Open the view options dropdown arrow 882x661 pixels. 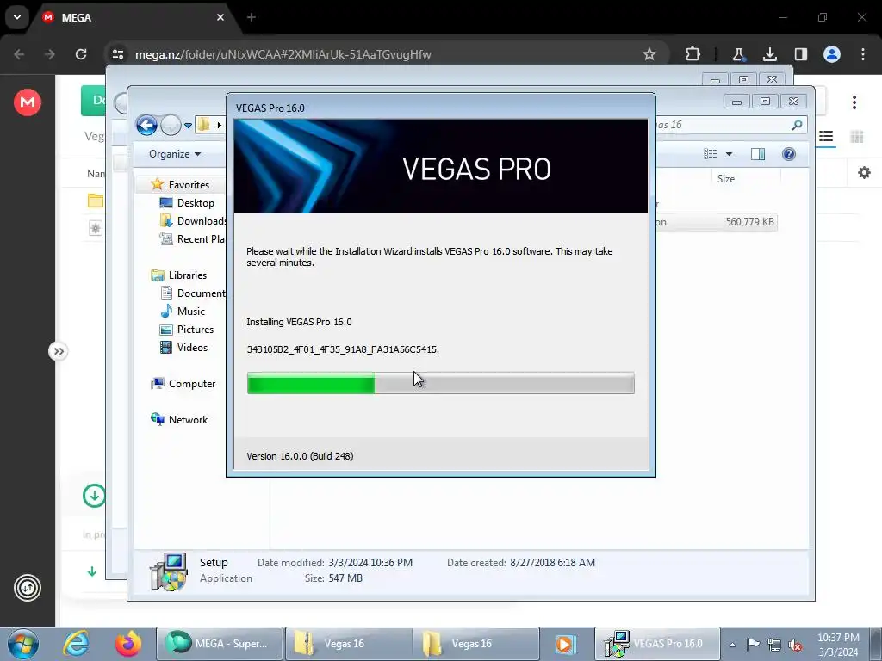729,154
